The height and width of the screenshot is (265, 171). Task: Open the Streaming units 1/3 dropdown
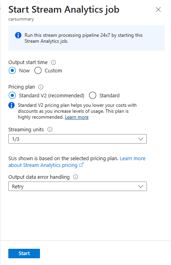(x=78, y=139)
